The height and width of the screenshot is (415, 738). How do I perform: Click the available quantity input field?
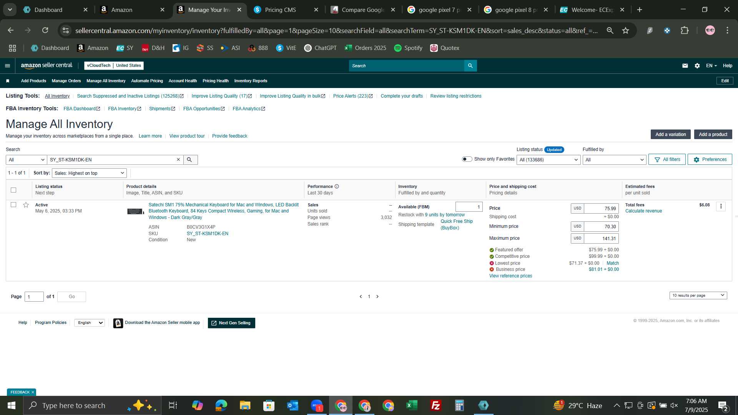tap(469, 207)
